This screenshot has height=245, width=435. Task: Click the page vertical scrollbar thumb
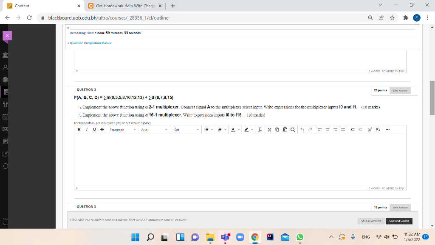(x=432, y=98)
